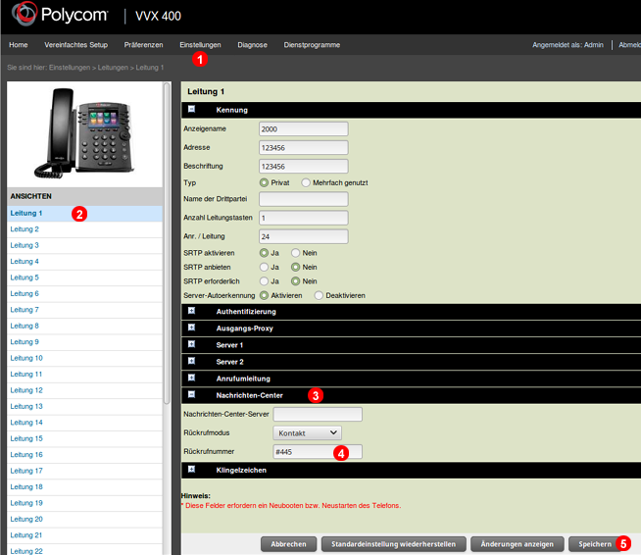The width and height of the screenshot is (641, 555).
Task: Set SRTP aktivieren to Nein
Action: [296, 253]
